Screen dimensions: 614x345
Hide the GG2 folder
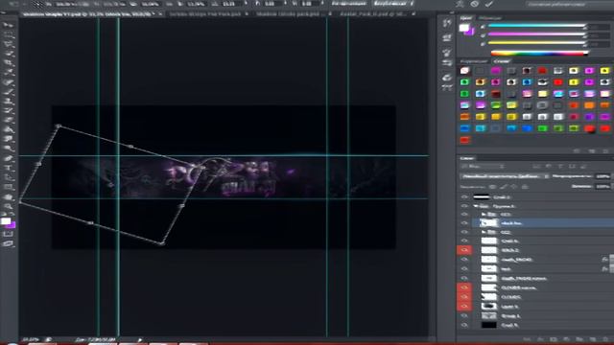[x=464, y=232]
